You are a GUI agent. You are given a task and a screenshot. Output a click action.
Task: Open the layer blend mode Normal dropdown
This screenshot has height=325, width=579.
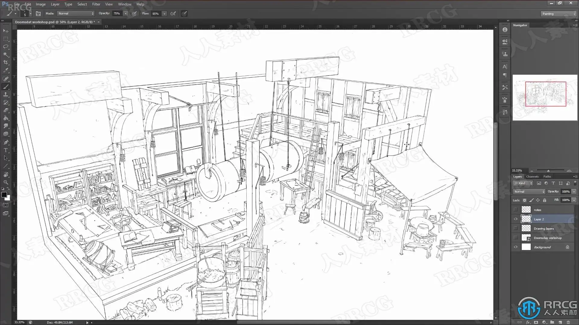(x=529, y=191)
